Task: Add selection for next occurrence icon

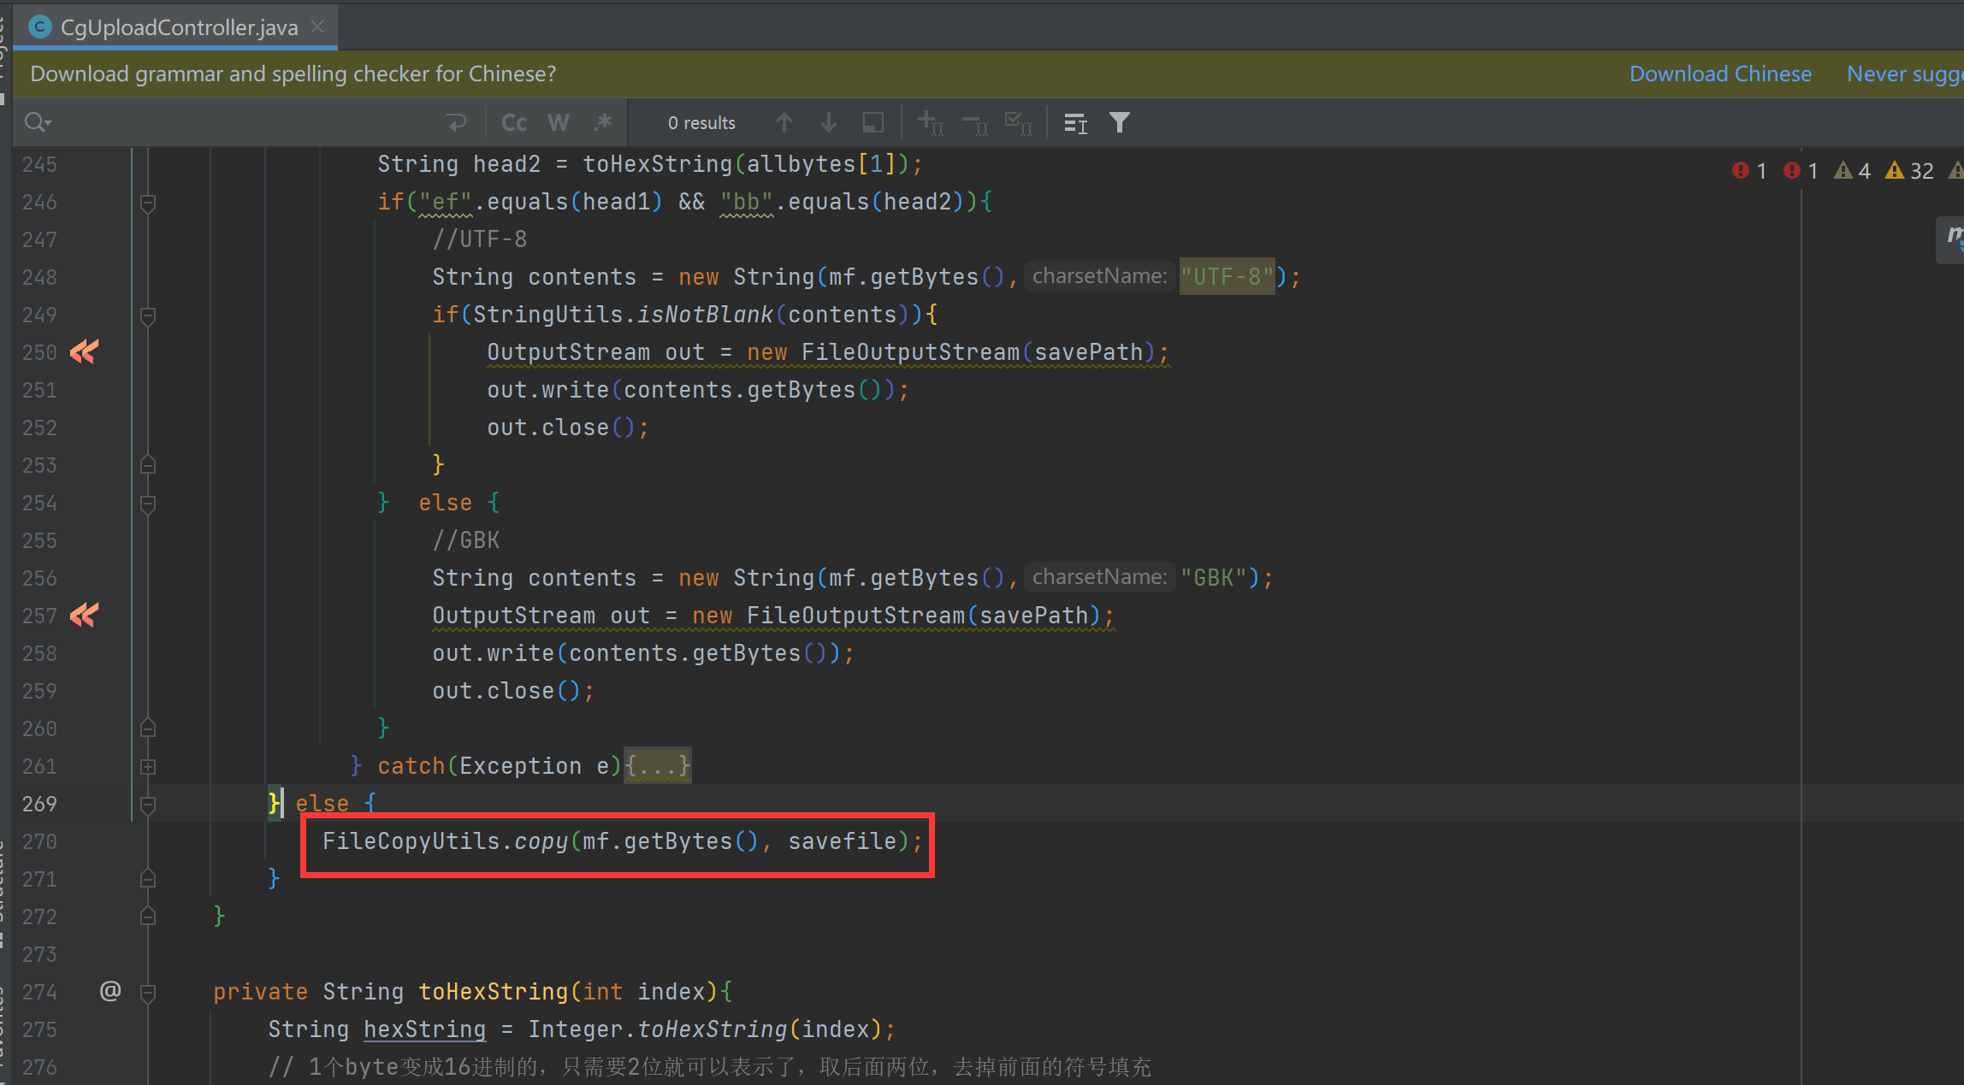Action: [931, 123]
